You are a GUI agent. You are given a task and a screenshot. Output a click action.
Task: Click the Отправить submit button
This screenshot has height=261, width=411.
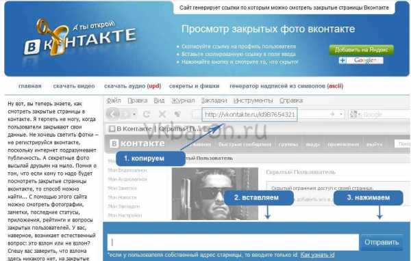click(382, 243)
